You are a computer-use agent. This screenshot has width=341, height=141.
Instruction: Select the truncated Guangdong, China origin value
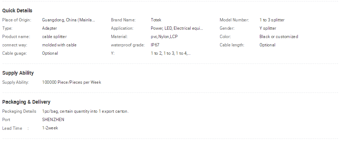coord(68,20)
